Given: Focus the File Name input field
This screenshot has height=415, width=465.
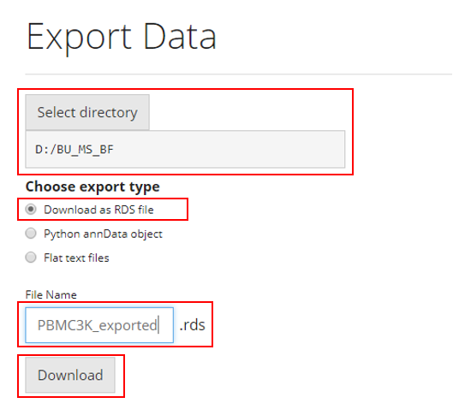Looking at the screenshot, I should pos(99,325).
